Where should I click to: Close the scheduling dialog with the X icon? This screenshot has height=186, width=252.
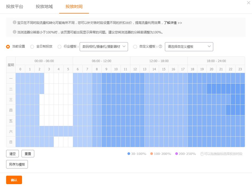[249, 3]
